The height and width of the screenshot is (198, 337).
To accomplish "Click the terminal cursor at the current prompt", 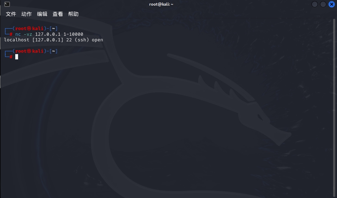I will click(17, 57).
